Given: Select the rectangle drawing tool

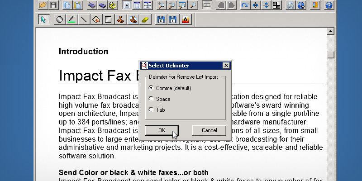Looking at the screenshot, I should click(108, 19).
